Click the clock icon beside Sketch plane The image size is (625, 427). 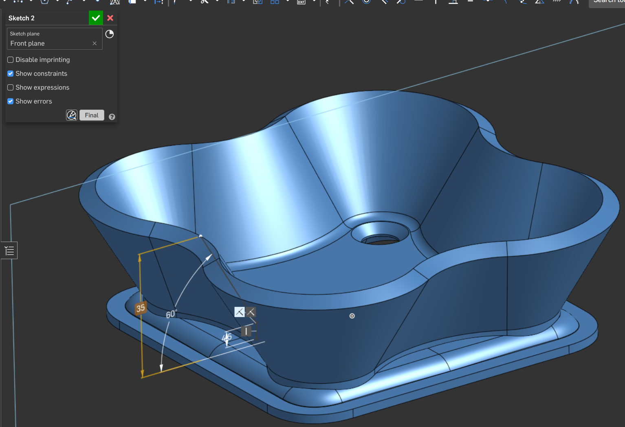(x=110, y=34)
